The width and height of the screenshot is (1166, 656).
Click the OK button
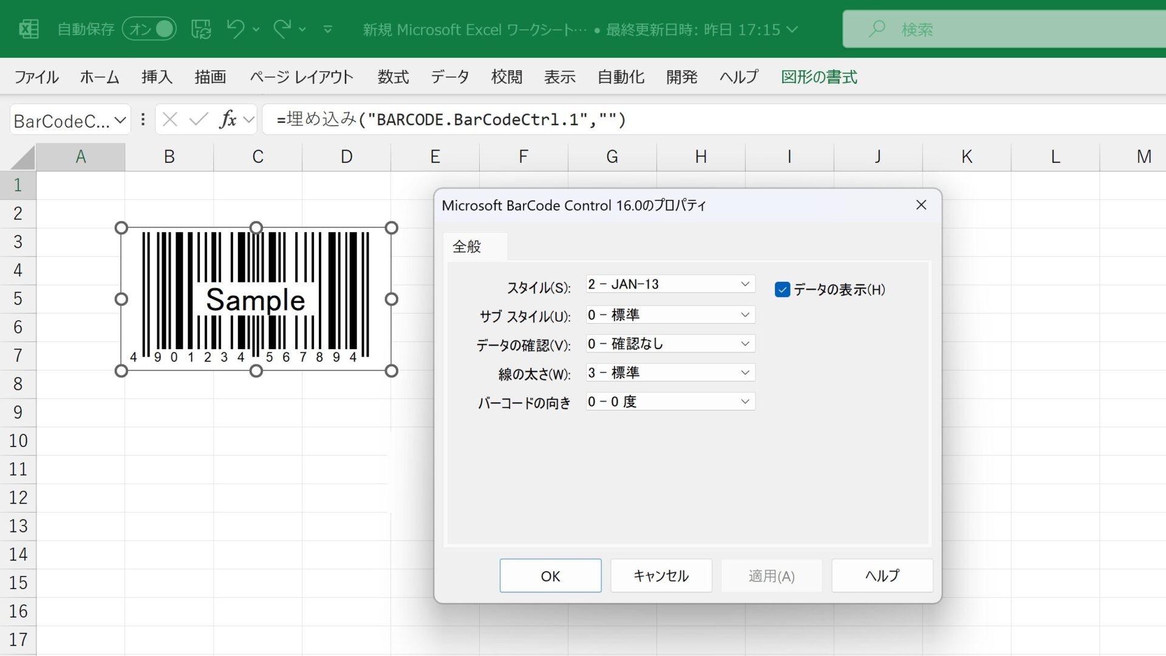550,576
